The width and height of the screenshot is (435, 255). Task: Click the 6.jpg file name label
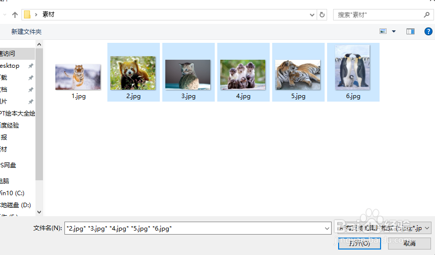pos(353,96)
